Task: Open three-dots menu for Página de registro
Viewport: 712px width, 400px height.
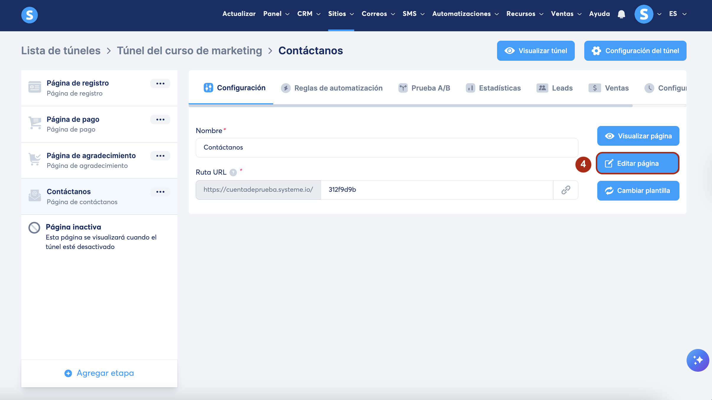Action: (160, 83)
